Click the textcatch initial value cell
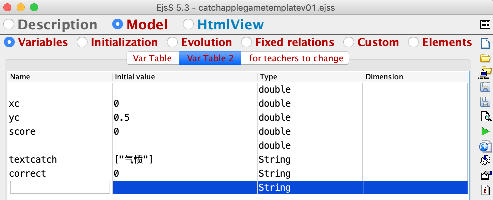 185,159
